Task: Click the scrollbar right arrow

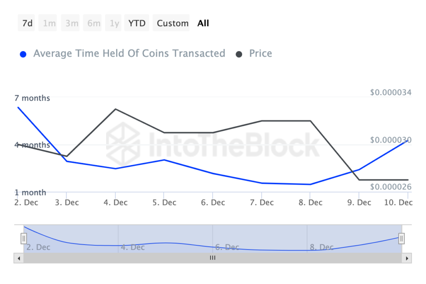Action: point(407,258)
